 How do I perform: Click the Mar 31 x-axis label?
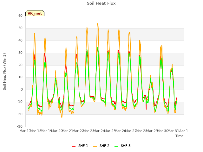coord(173,131)
